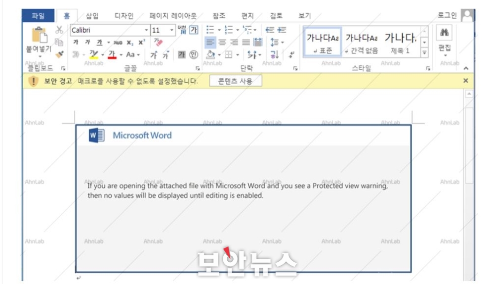Open the Styles (스타일) pane launcher

click(428, 68)
